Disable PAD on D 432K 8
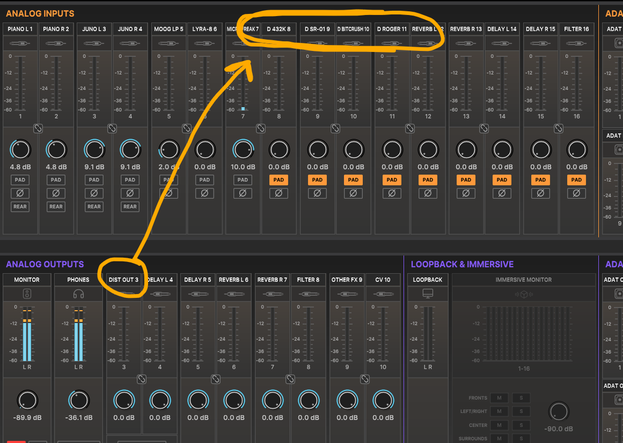 (278, 179)
